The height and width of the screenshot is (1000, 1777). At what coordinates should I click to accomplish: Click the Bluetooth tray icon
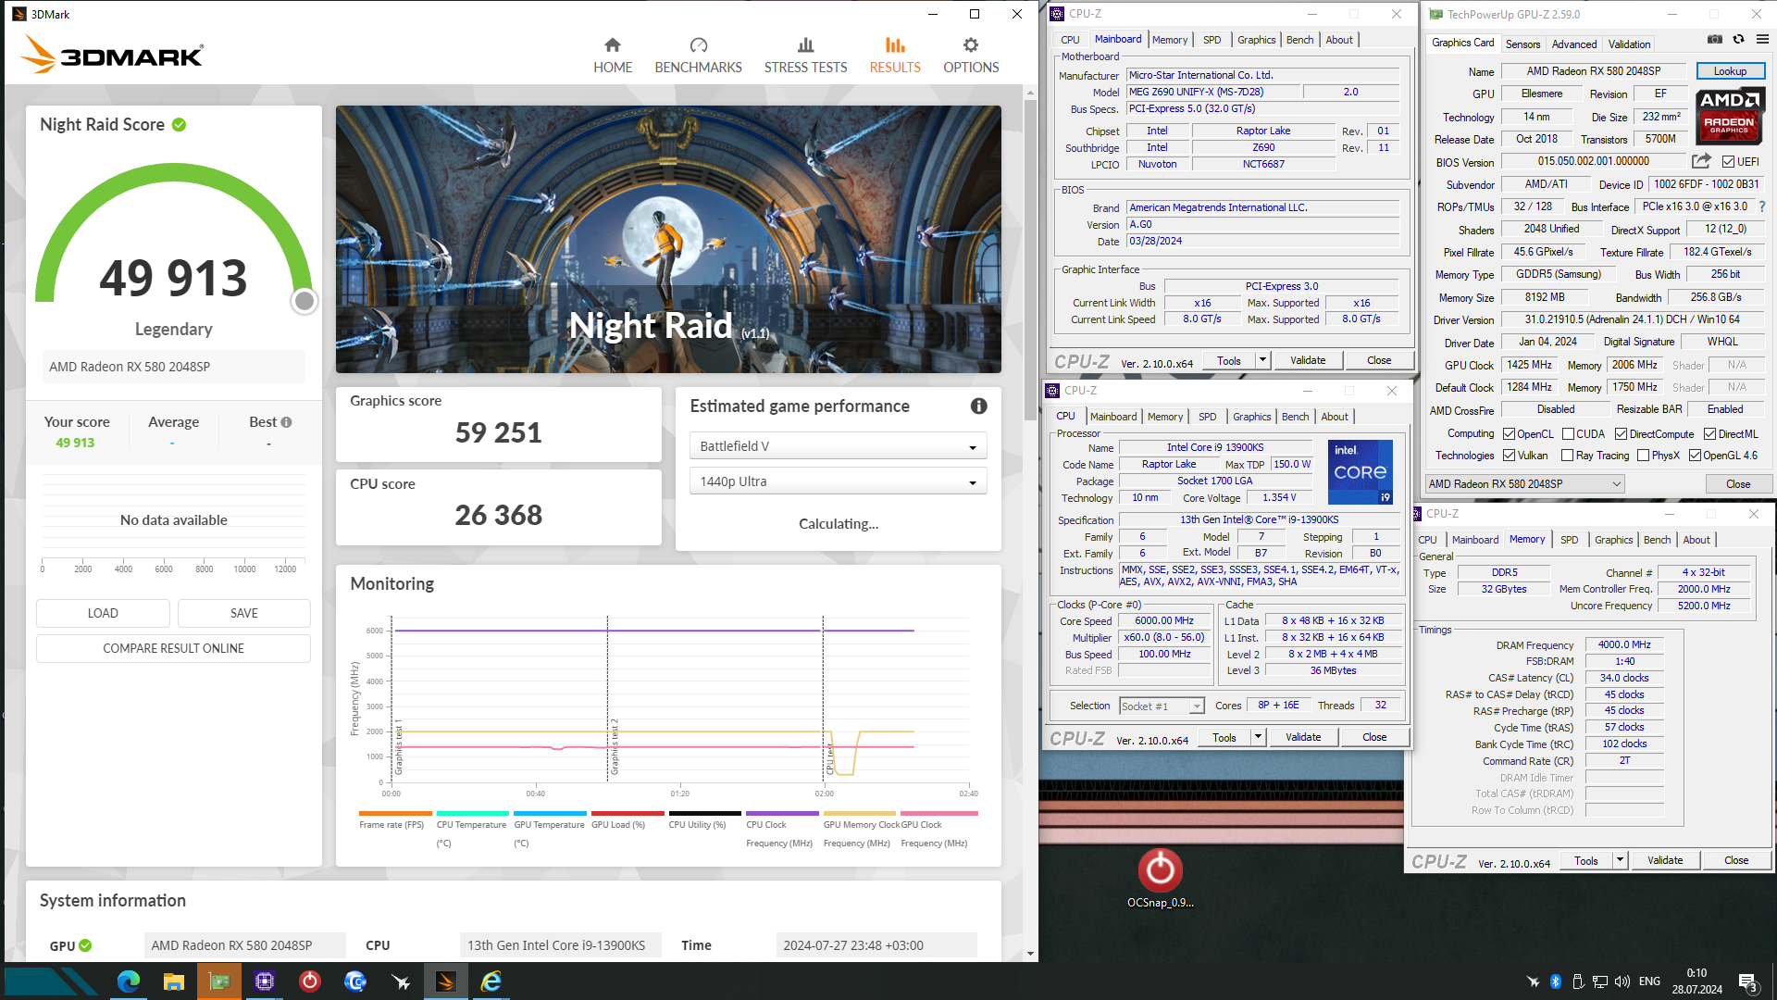point(1556,981)
